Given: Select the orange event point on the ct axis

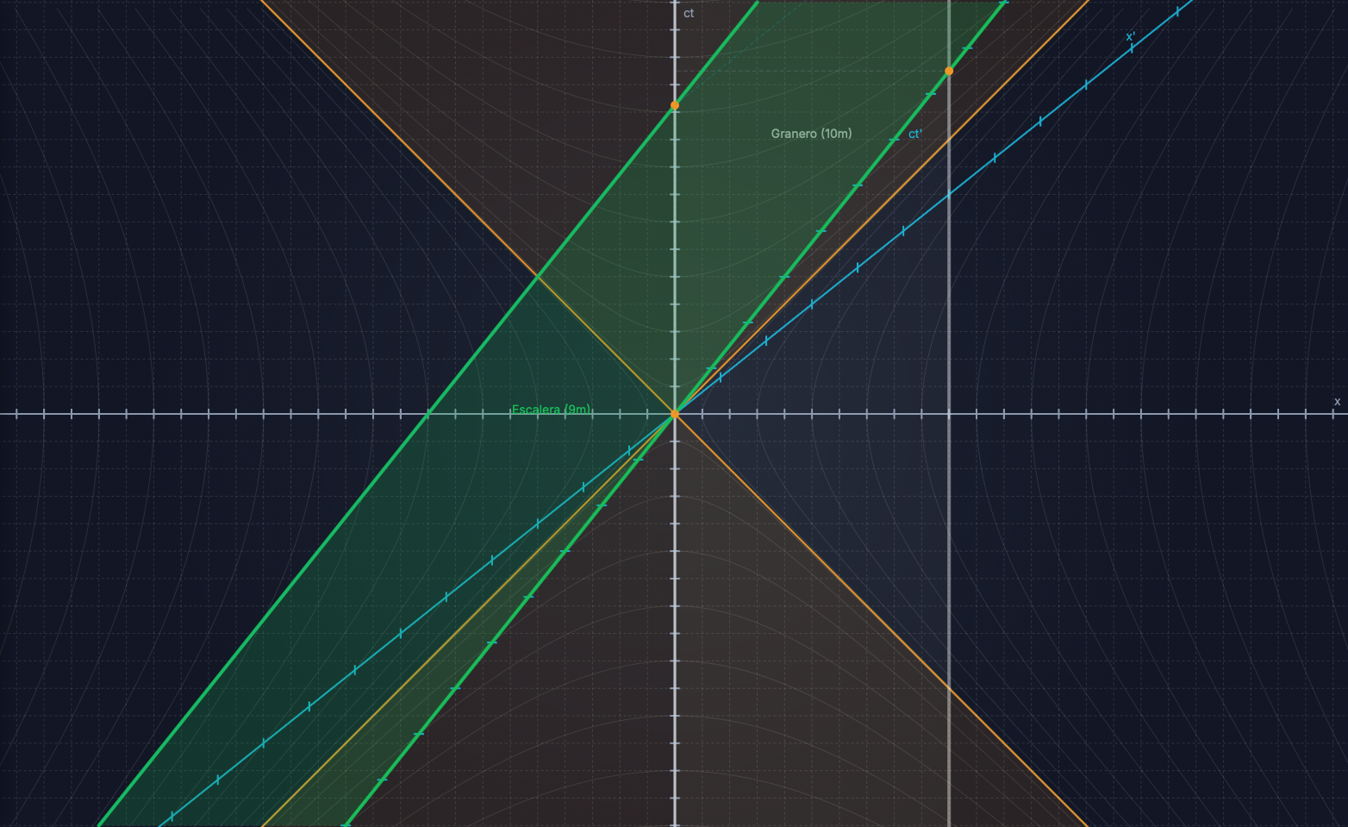Looking at the screenshot, I should click(x=675, y=105).
